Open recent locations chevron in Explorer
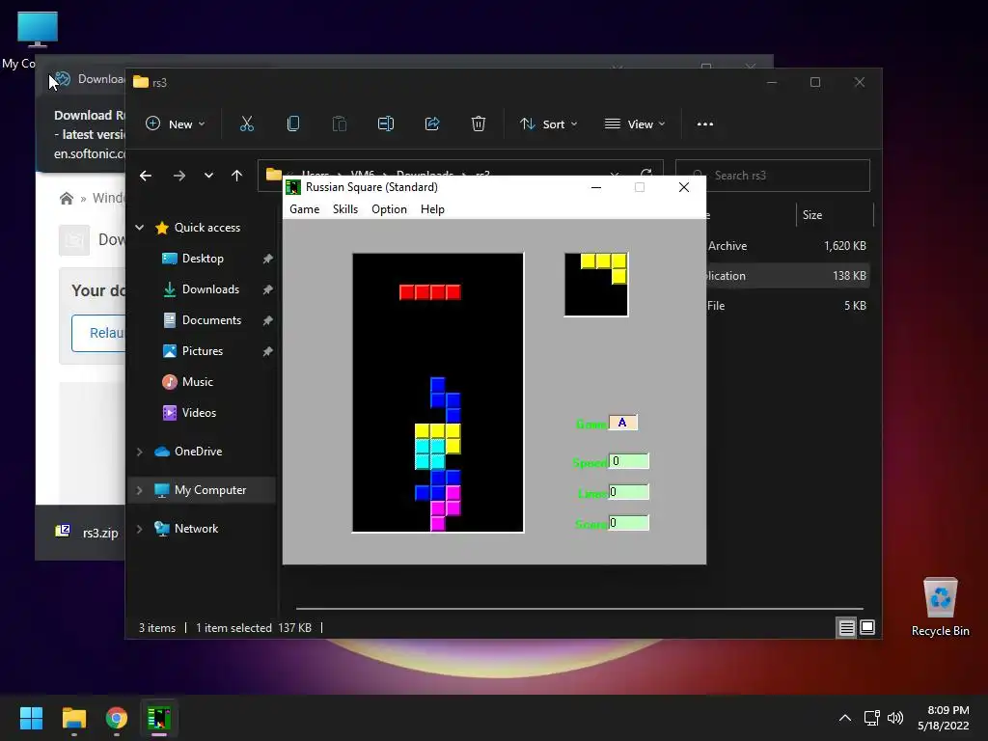 click(208, 176)
